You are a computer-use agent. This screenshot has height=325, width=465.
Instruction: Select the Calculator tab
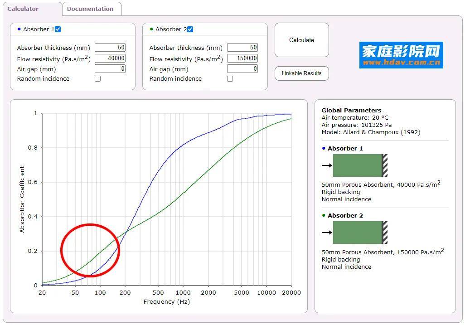[x=23, y=9]
